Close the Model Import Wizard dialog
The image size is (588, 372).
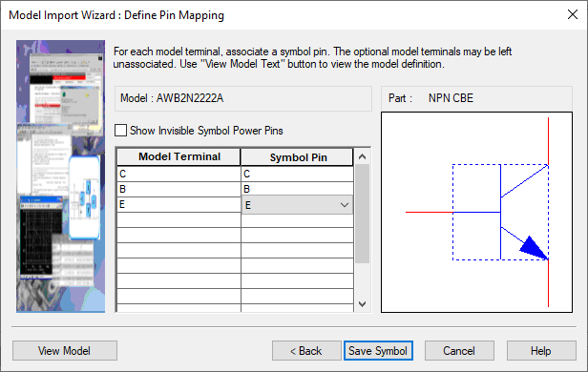pos(573,14)
